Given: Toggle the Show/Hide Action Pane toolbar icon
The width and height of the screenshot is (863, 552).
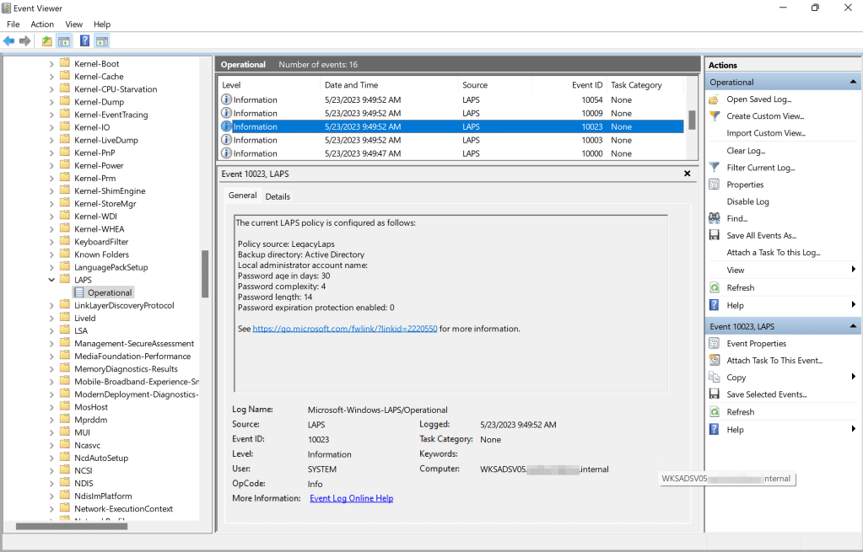Looking at the screenshot, I should tap(102, 40).
